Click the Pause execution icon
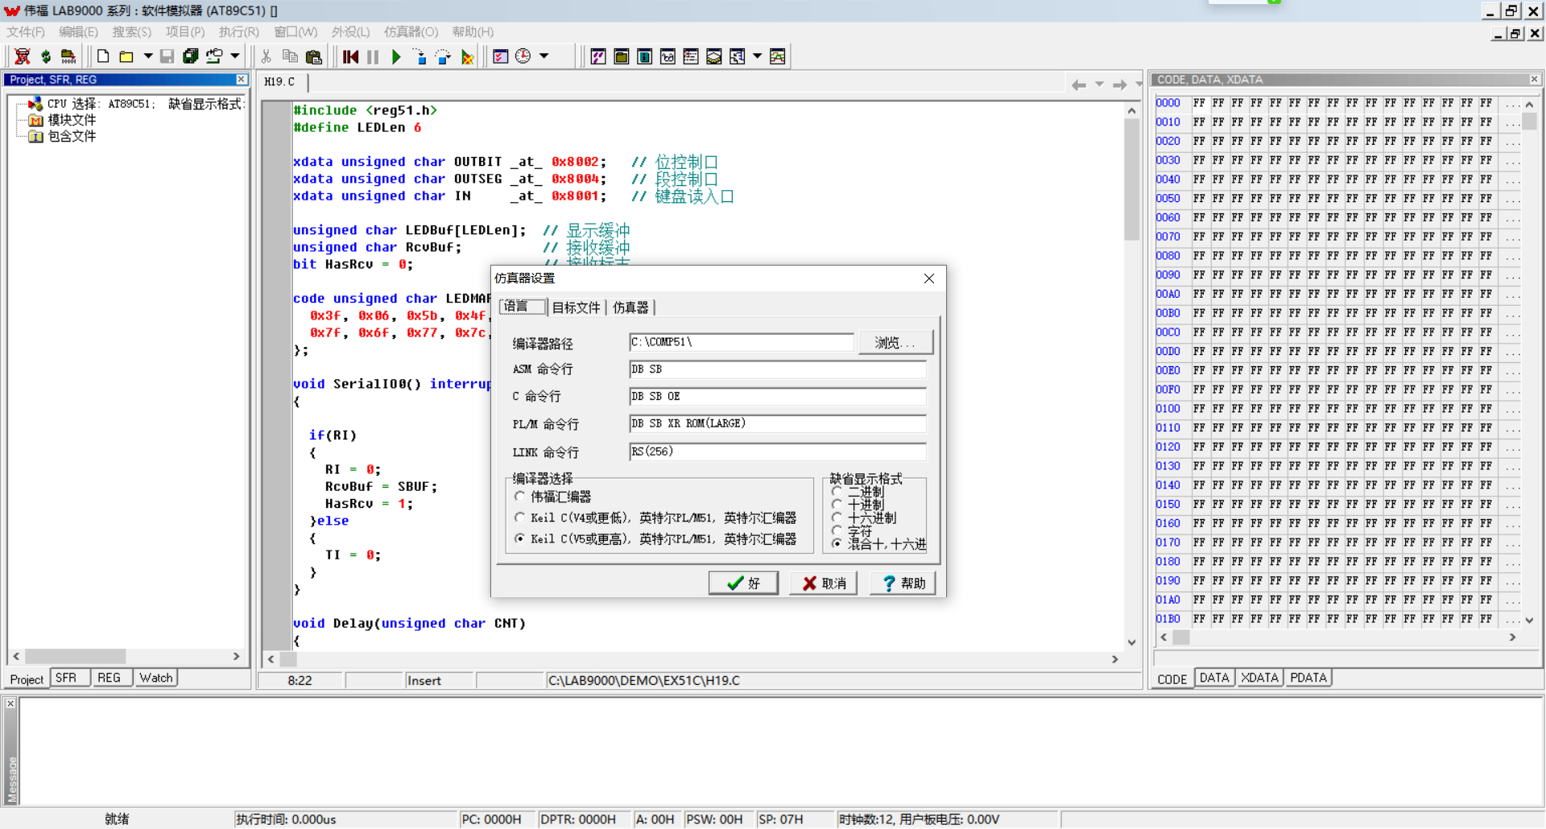Screen dimensions: 1546x829 (373, 56)
